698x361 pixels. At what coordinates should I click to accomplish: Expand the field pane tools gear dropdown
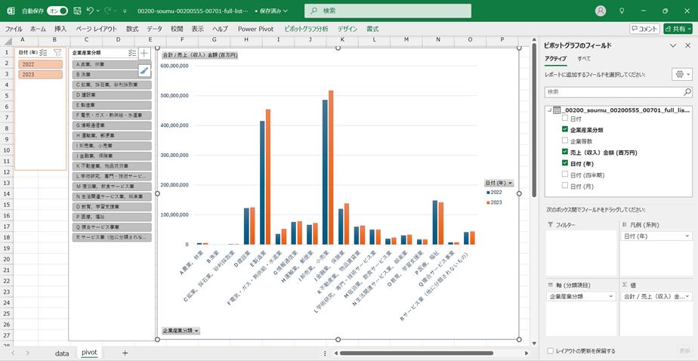681,74
